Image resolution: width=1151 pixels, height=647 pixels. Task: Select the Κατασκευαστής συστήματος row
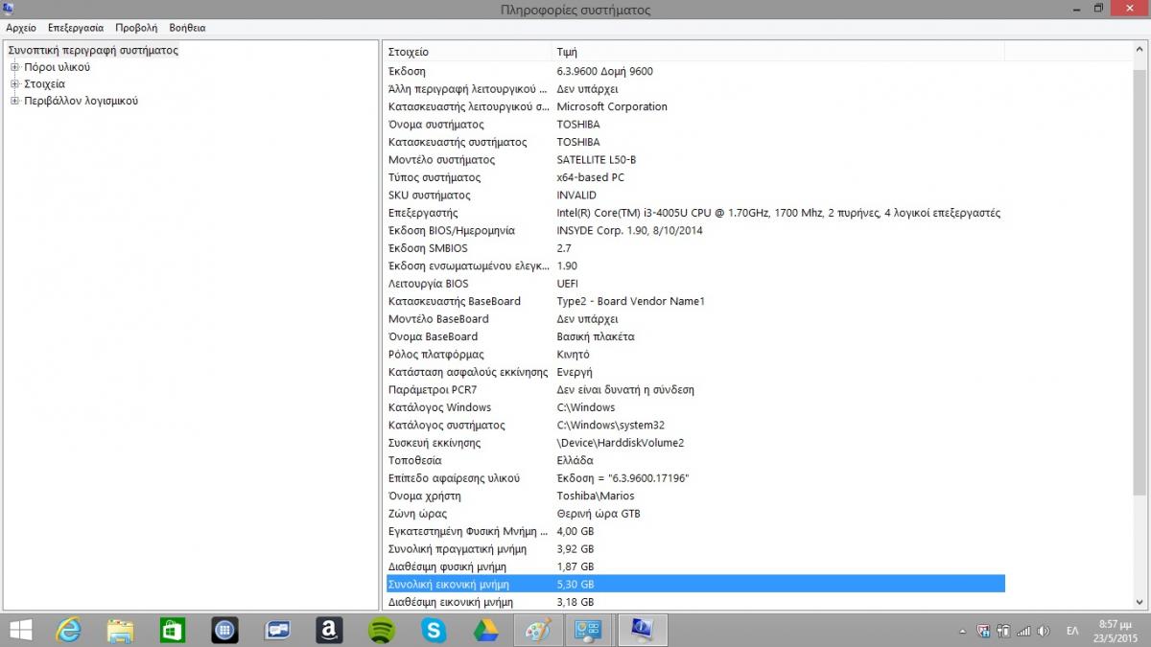point(695,142)
